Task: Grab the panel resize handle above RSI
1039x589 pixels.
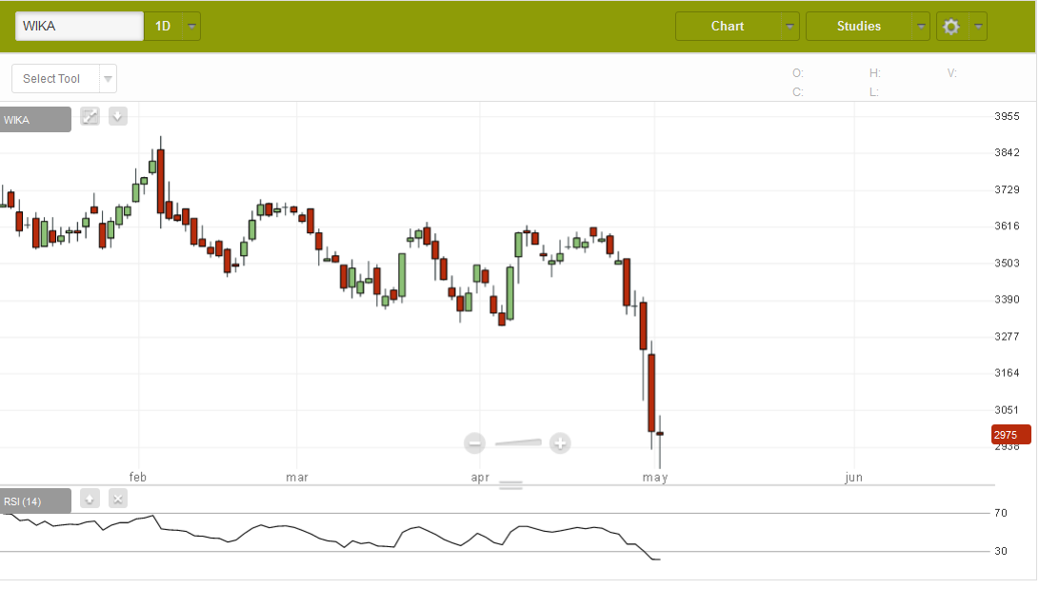Action: 511,485
